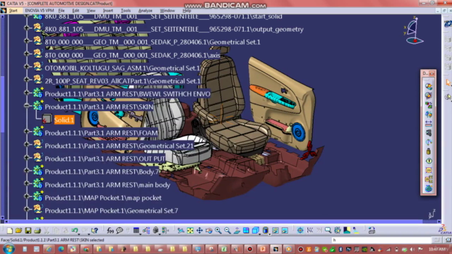Click the search magnifier over screen icon
Image resolution: width=452 pixels, height=254 pixels.
click(x=328, y=231)
